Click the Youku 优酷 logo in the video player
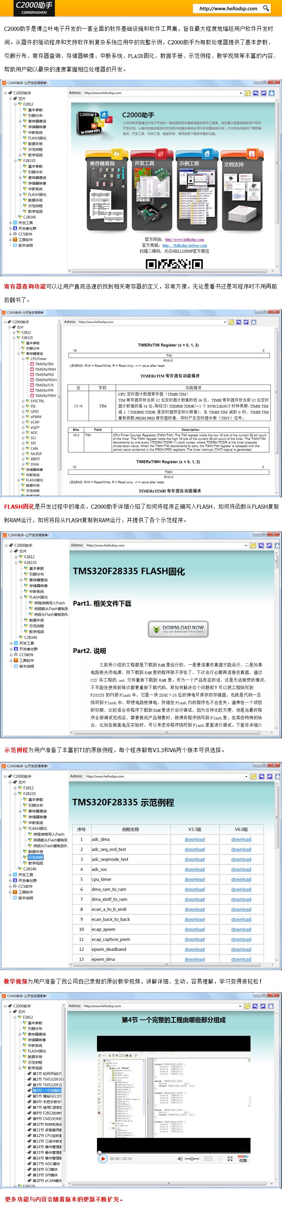This screenshot has width=282, height=1212. (243, 1158)
